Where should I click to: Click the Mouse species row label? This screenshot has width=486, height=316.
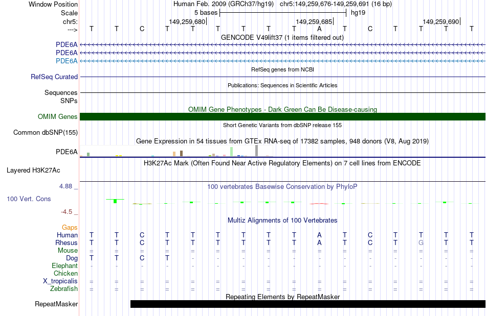coord(68,251)
